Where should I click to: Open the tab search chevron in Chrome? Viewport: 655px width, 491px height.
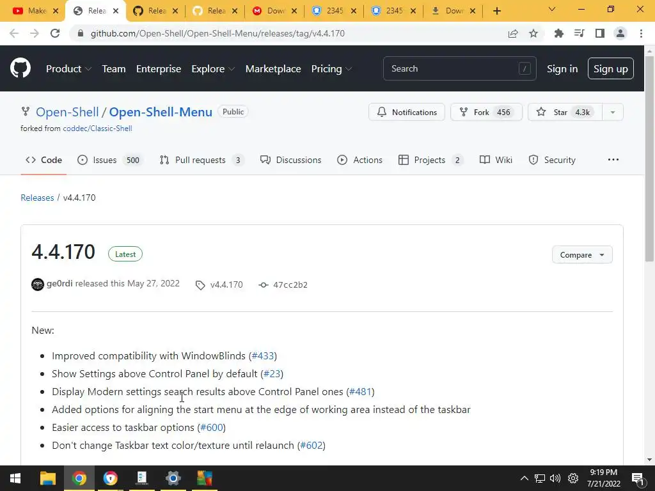click(x=552, y=9)
